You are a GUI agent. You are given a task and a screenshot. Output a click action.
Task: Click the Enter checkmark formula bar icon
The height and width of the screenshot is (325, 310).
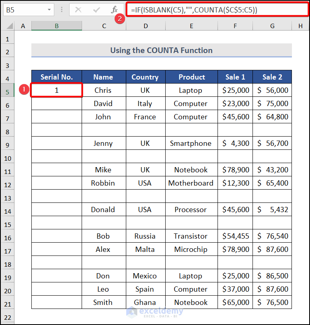pyautogui.click(x=96, y=10)
